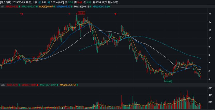
Task: Select the MA(120)=6.19 value
Action: [x=81, y=6]
